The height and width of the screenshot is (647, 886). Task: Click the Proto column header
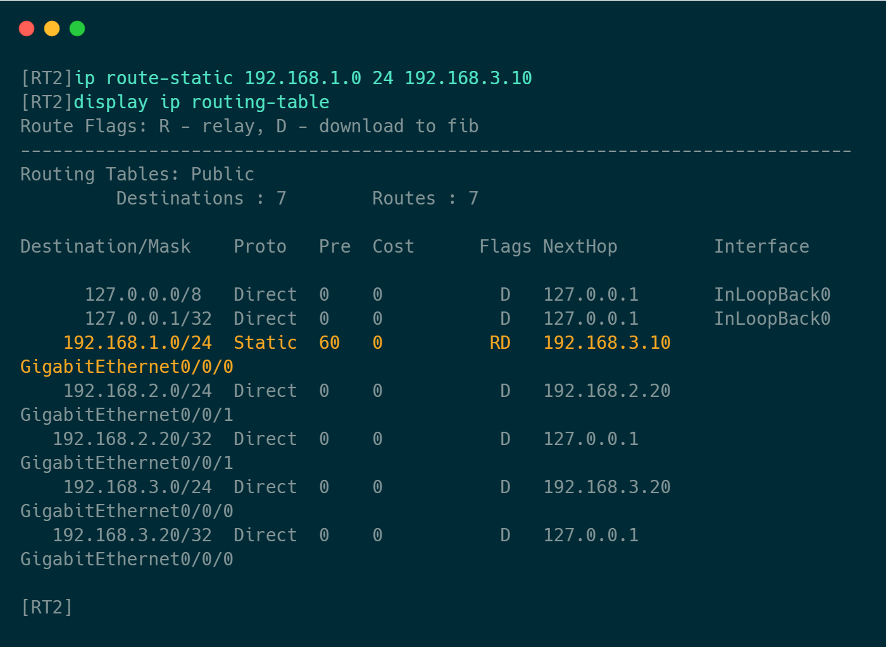(259, 246)
